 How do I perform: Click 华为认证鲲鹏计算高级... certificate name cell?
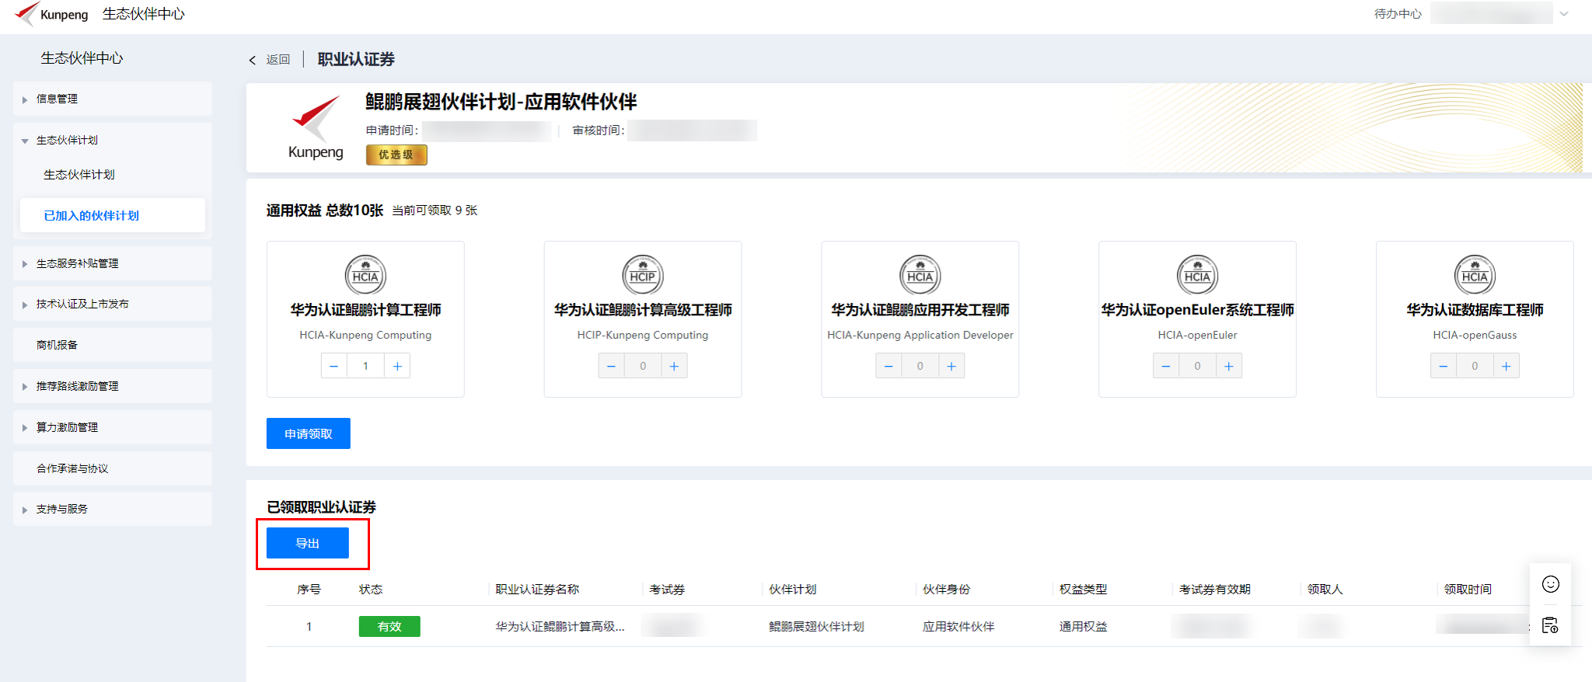[x=560, y=626]
